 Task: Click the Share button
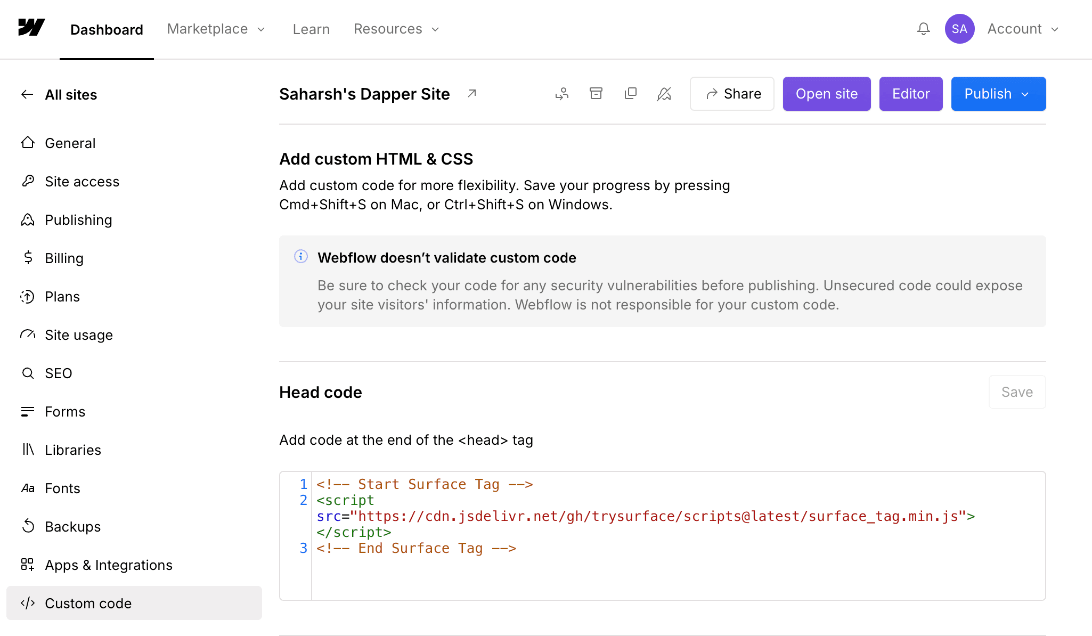tap(732, 94)
